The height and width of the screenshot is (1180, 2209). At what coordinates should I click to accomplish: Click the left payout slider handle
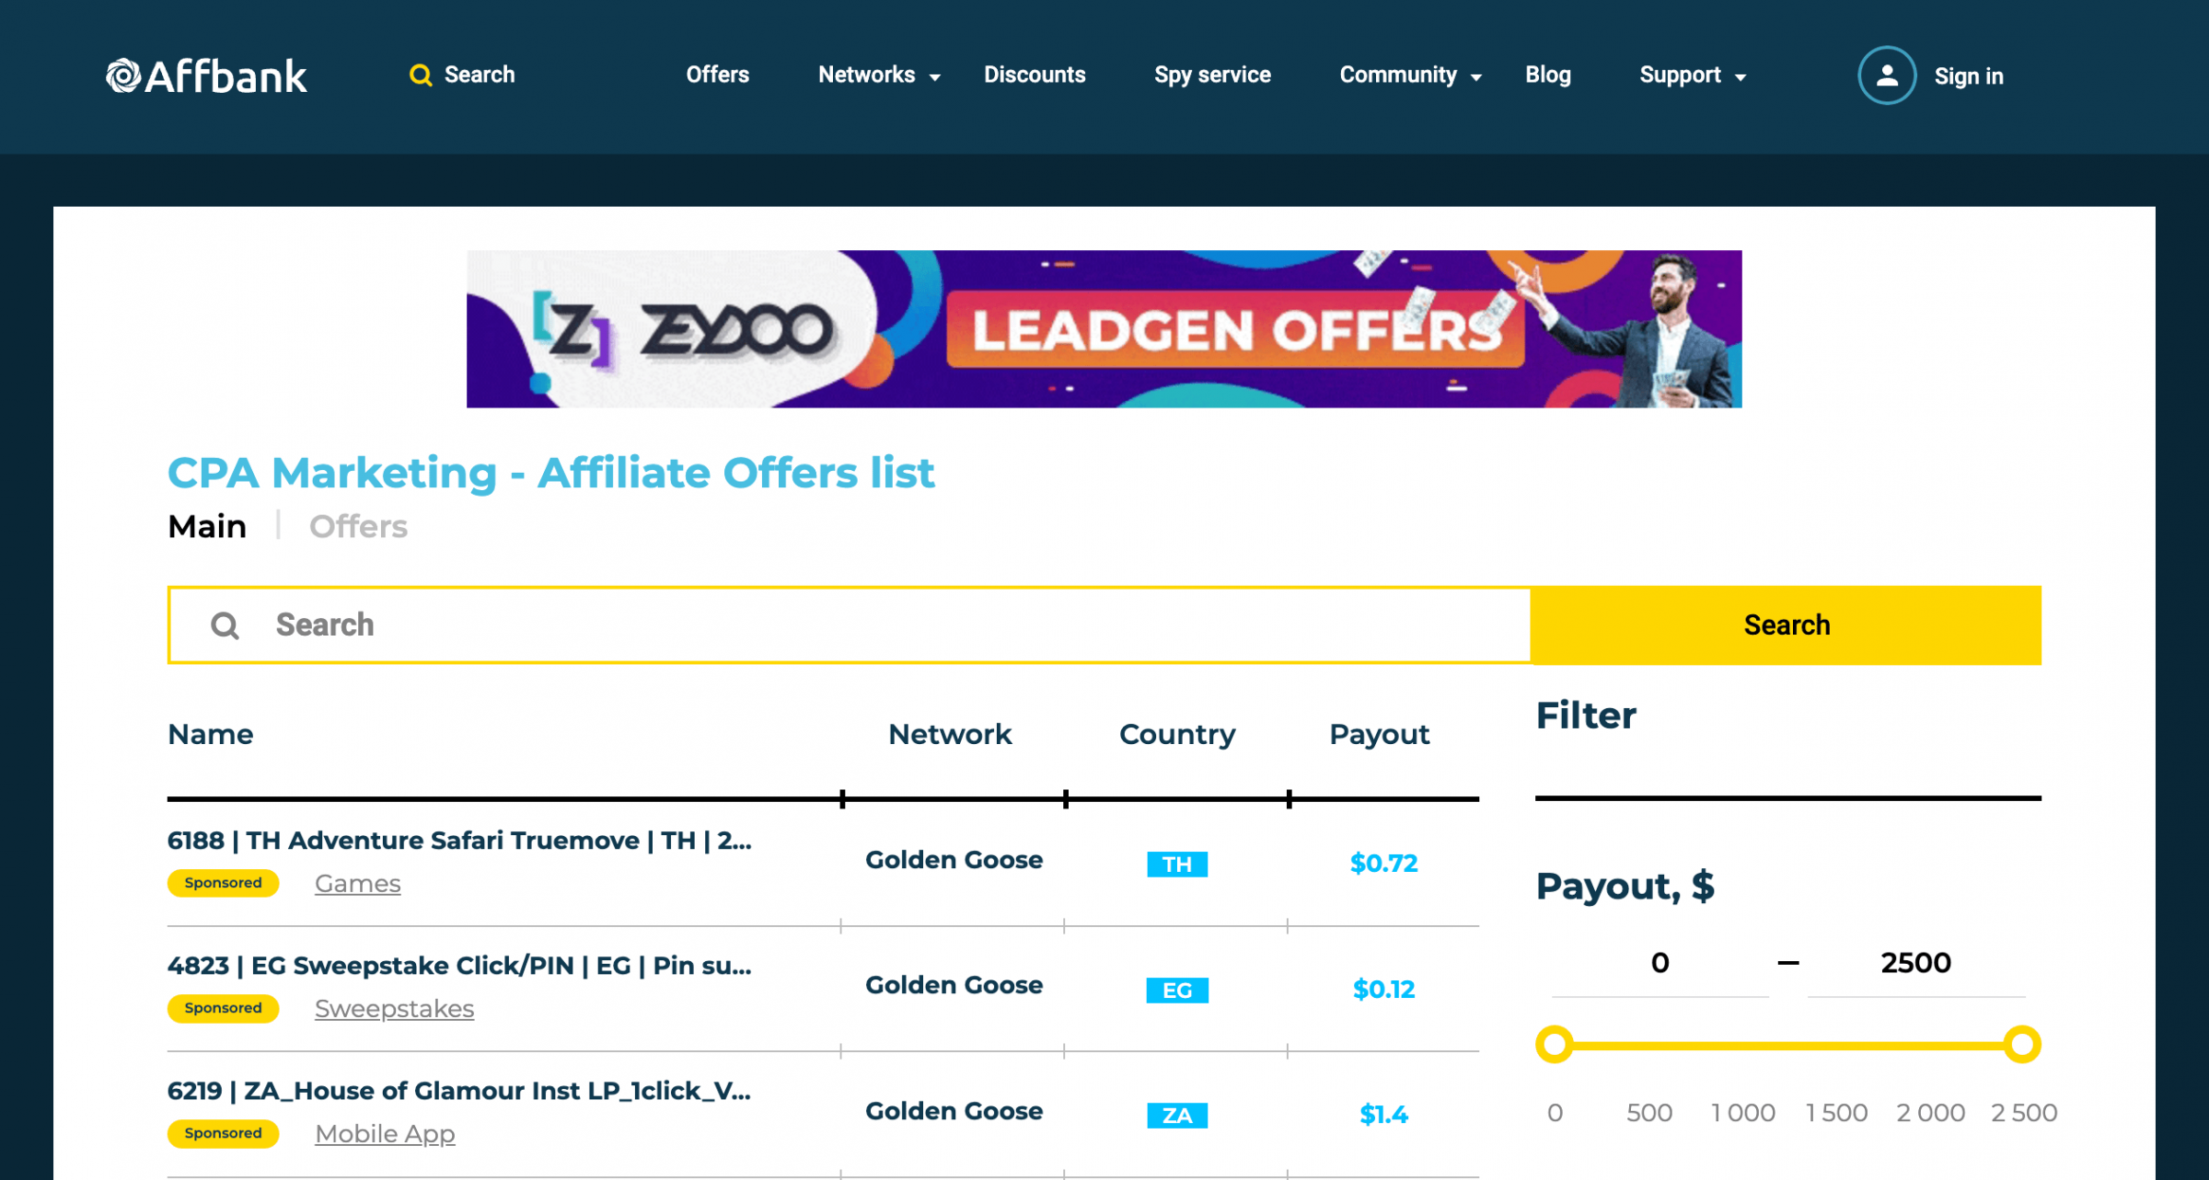1555,1045
